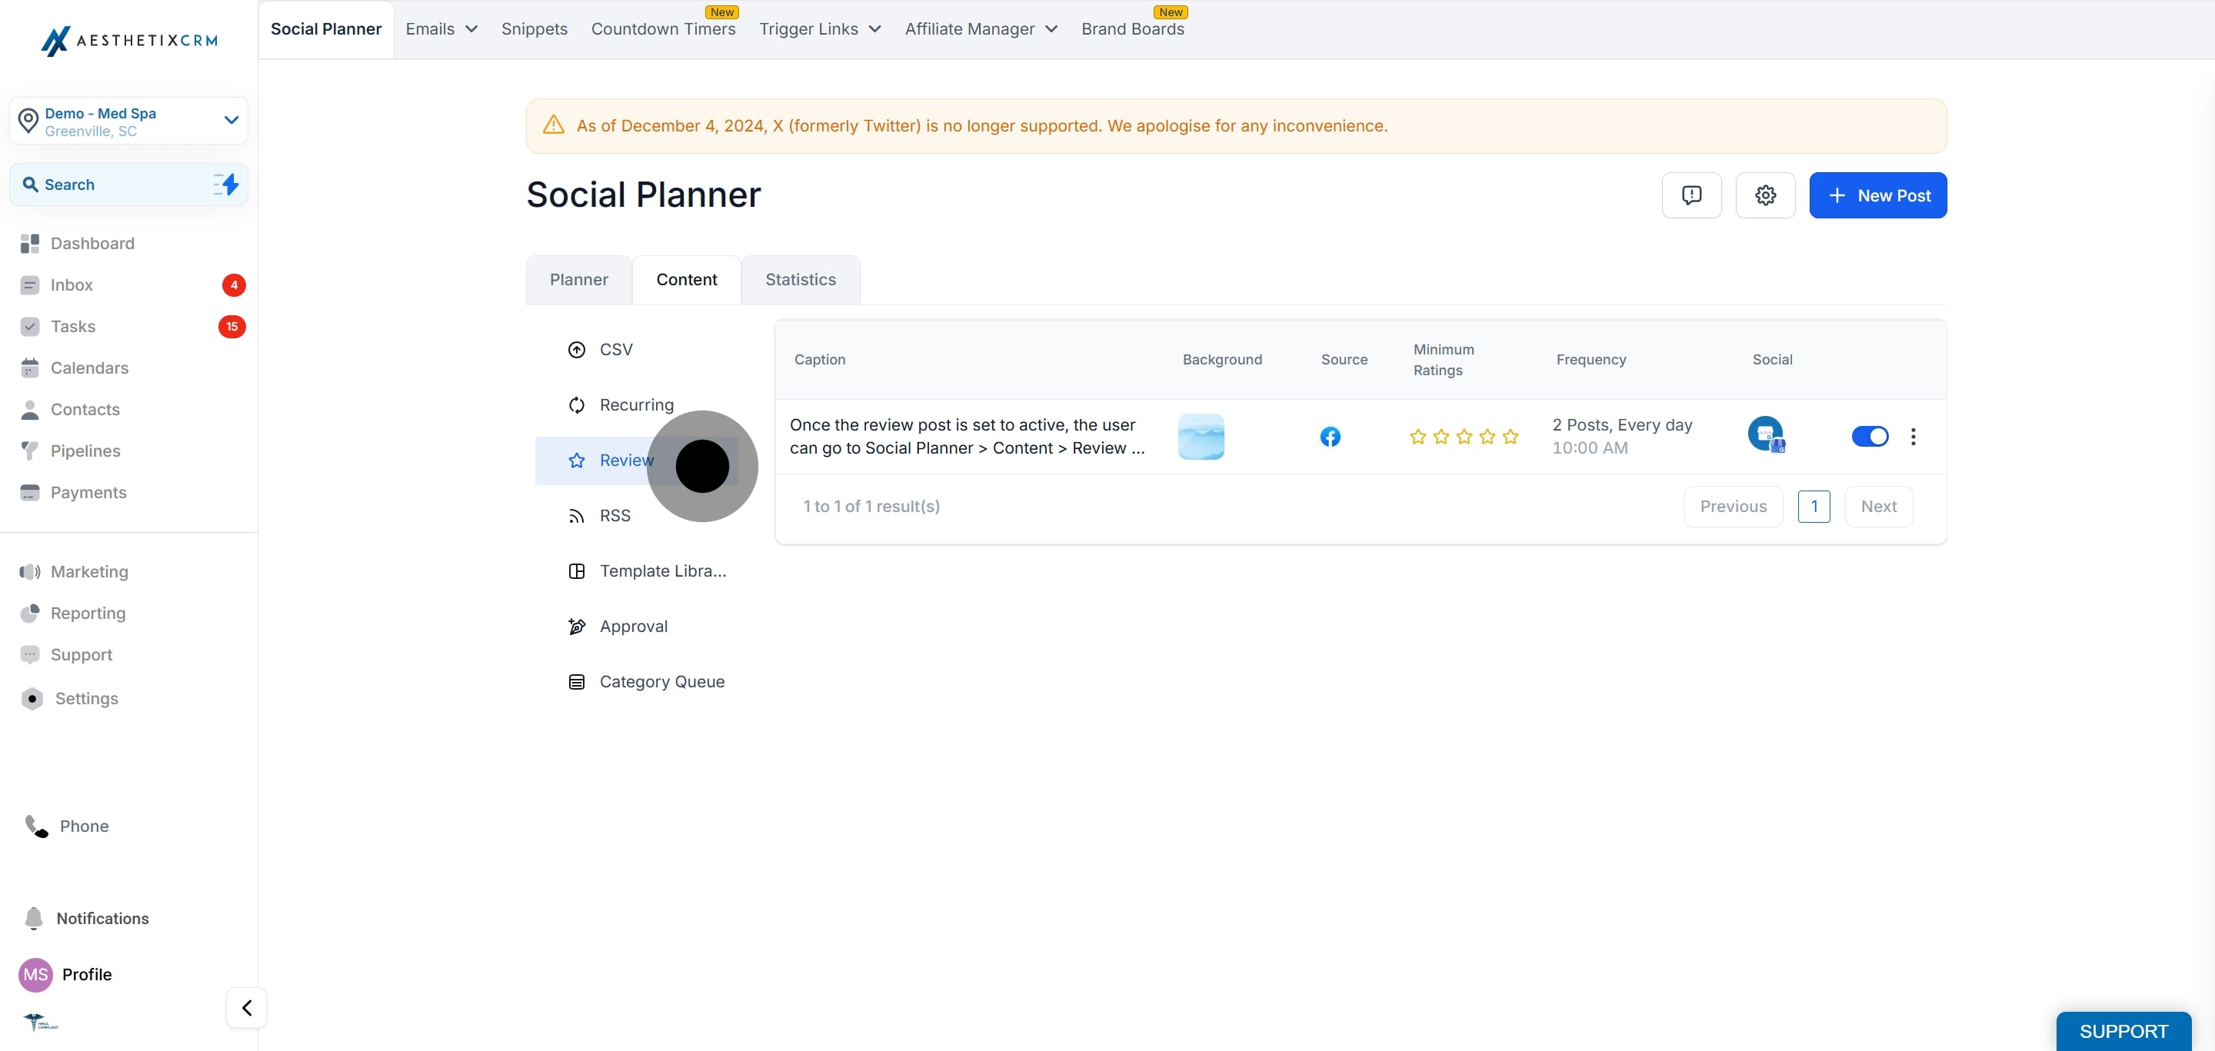Click the feedback comment icon button

point(1690,195)
